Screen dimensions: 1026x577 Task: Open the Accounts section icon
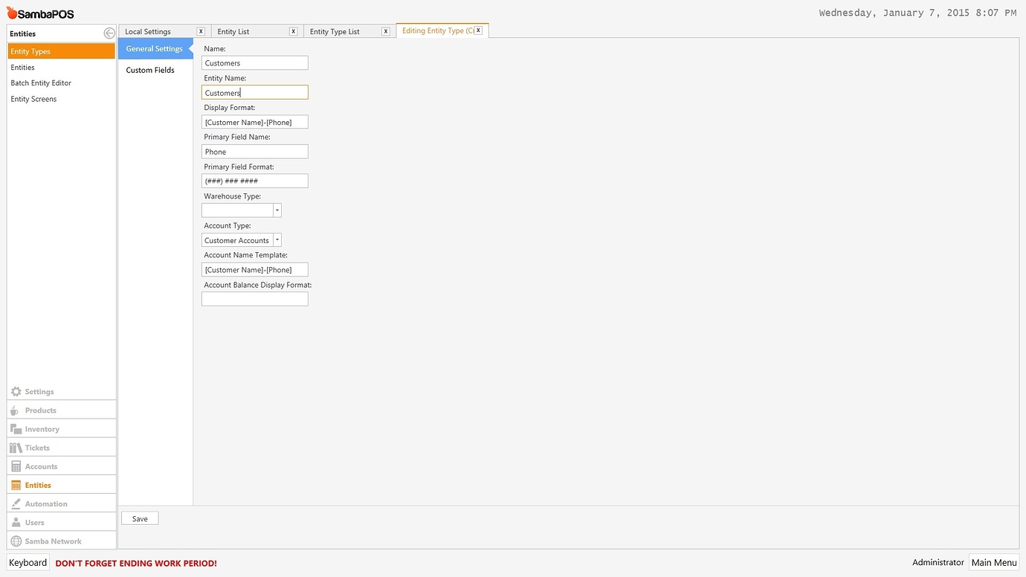(16, 465)
